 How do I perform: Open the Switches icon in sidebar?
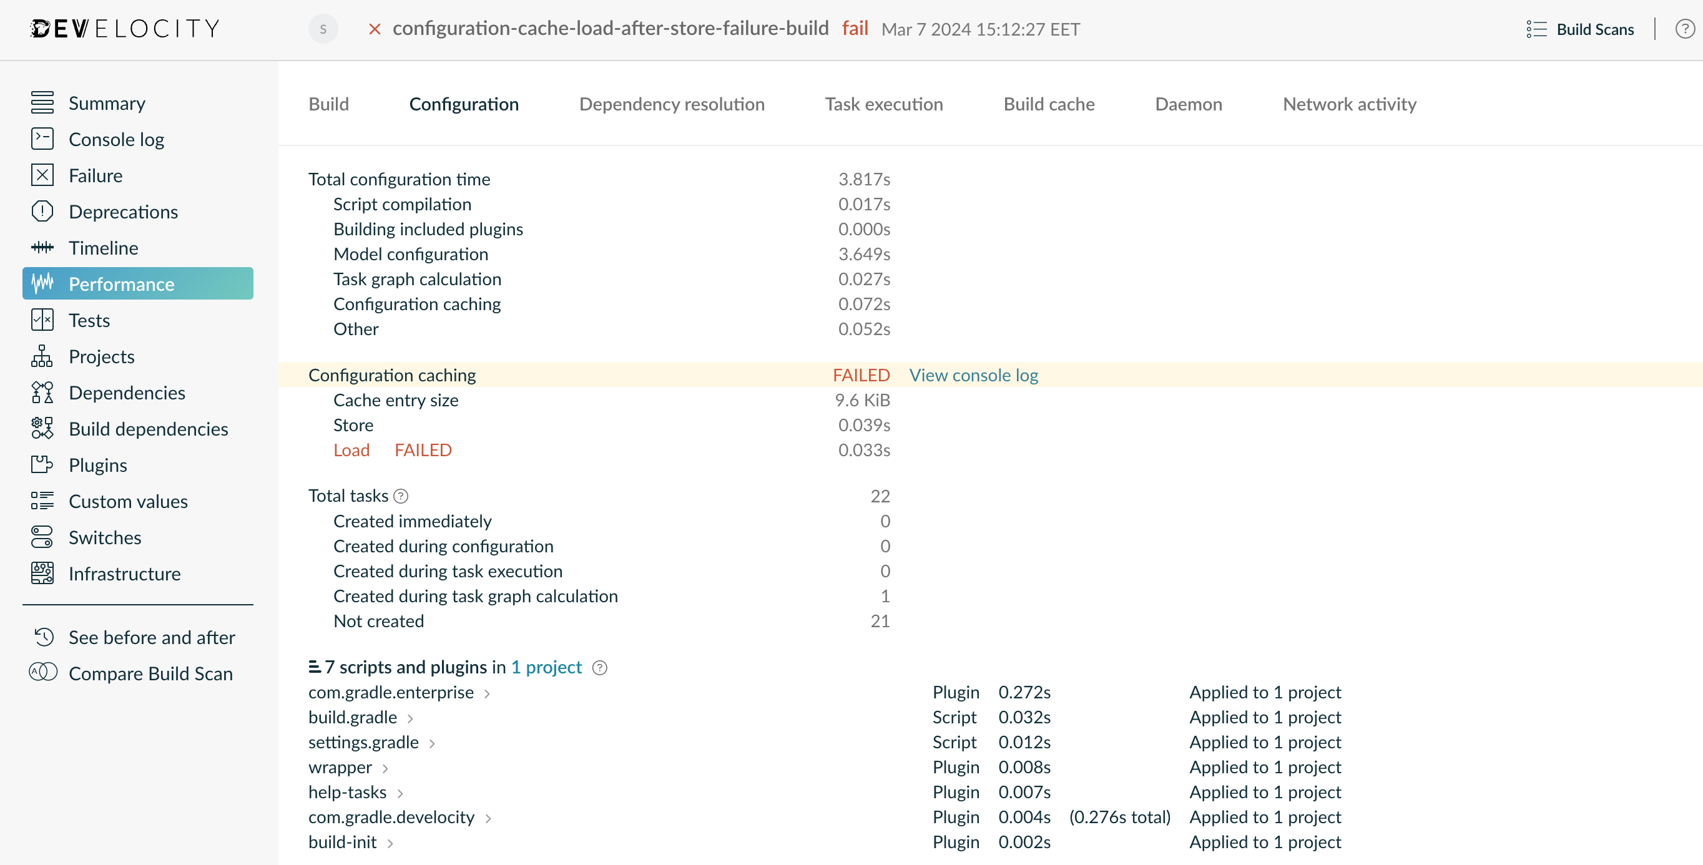[x=42, y=538]
